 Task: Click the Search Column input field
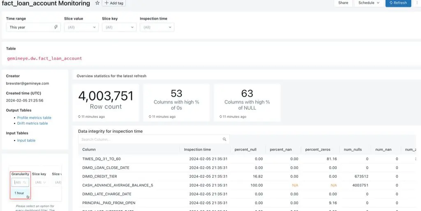pos(150,140)
